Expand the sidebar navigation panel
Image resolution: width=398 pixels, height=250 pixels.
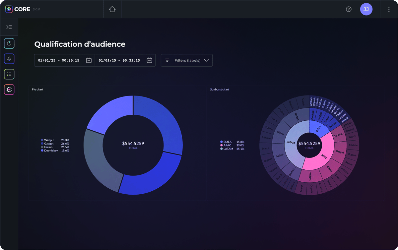[9, 27]
